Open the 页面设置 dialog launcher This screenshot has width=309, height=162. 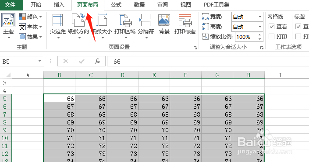195,48
